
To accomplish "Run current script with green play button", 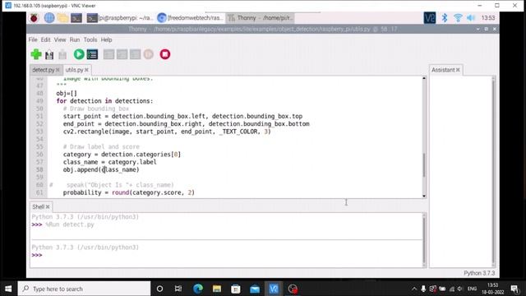I will tap(79, 54).
